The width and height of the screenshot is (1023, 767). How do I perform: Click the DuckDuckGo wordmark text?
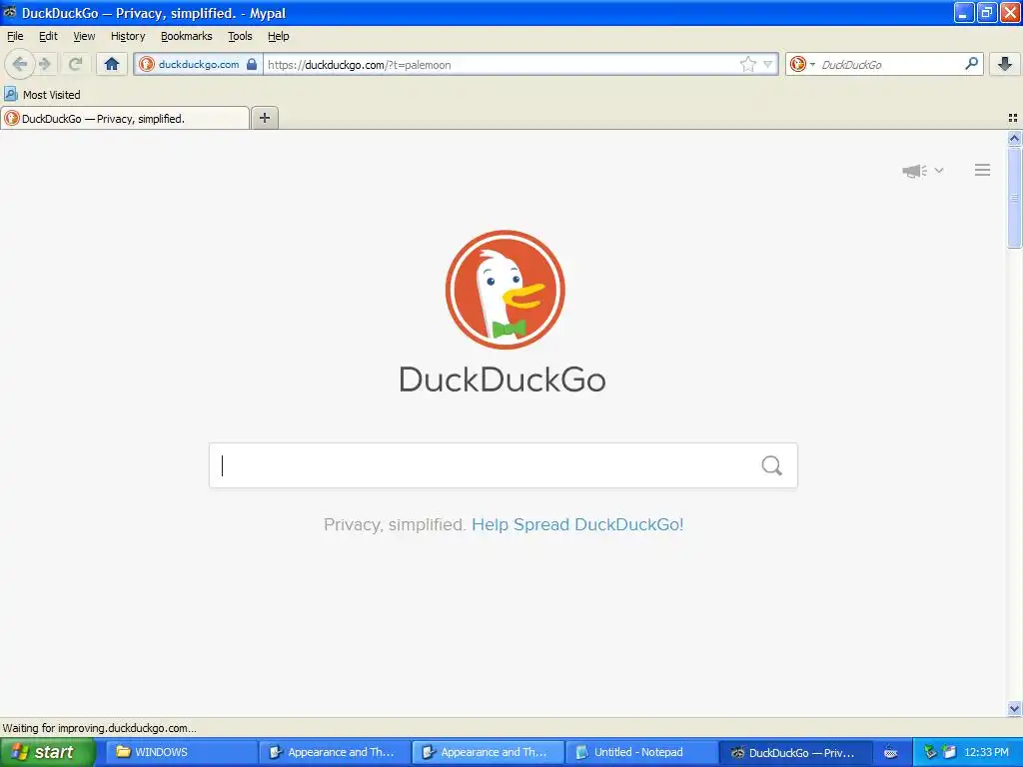coord(503,380)
